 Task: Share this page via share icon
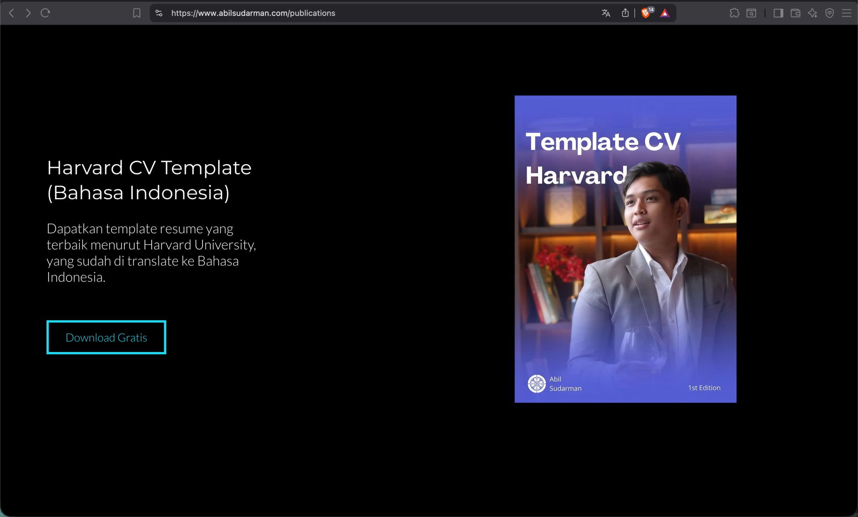(625, 13)
